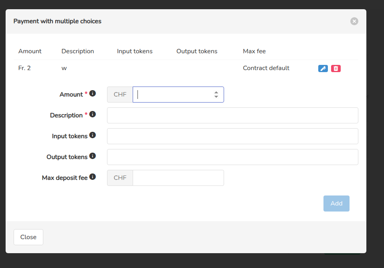Focus the Amount CHF input field
The image size is (384, 268).
[178, 95]
